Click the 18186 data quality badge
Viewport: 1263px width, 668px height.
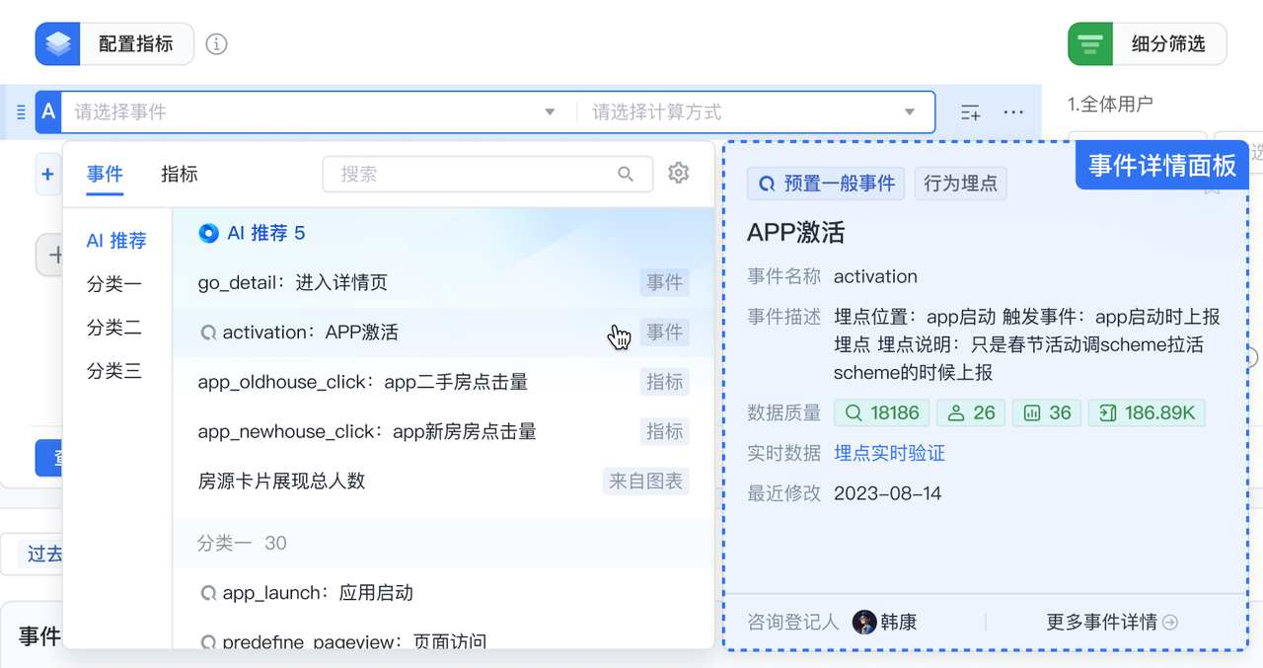(881, 412)
